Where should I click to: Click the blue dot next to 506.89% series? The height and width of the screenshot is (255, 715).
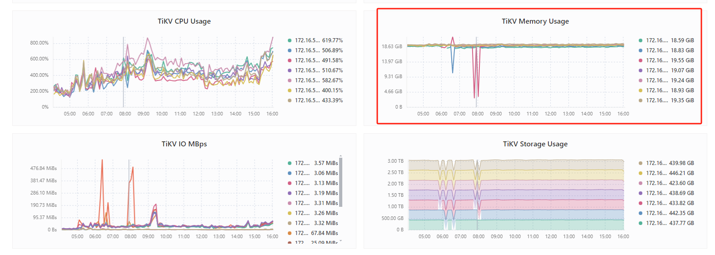(290, 50)
